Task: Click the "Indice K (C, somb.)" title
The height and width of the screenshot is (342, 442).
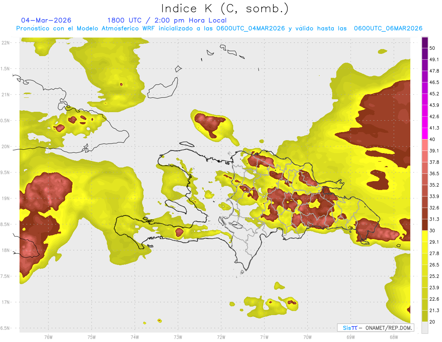Action: [225, 9]
